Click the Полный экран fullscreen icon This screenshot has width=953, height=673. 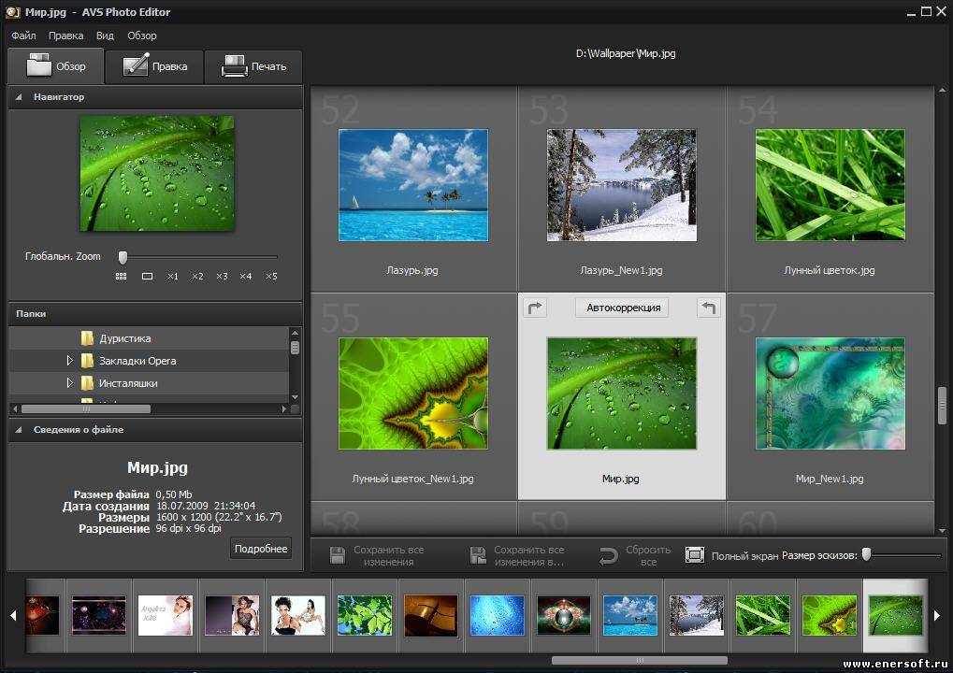[x=695, y=554]
